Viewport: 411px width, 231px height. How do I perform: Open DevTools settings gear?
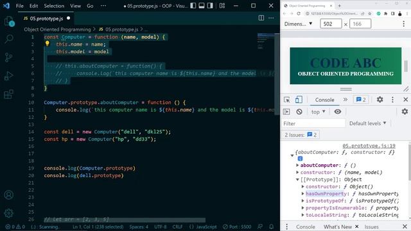380,99
